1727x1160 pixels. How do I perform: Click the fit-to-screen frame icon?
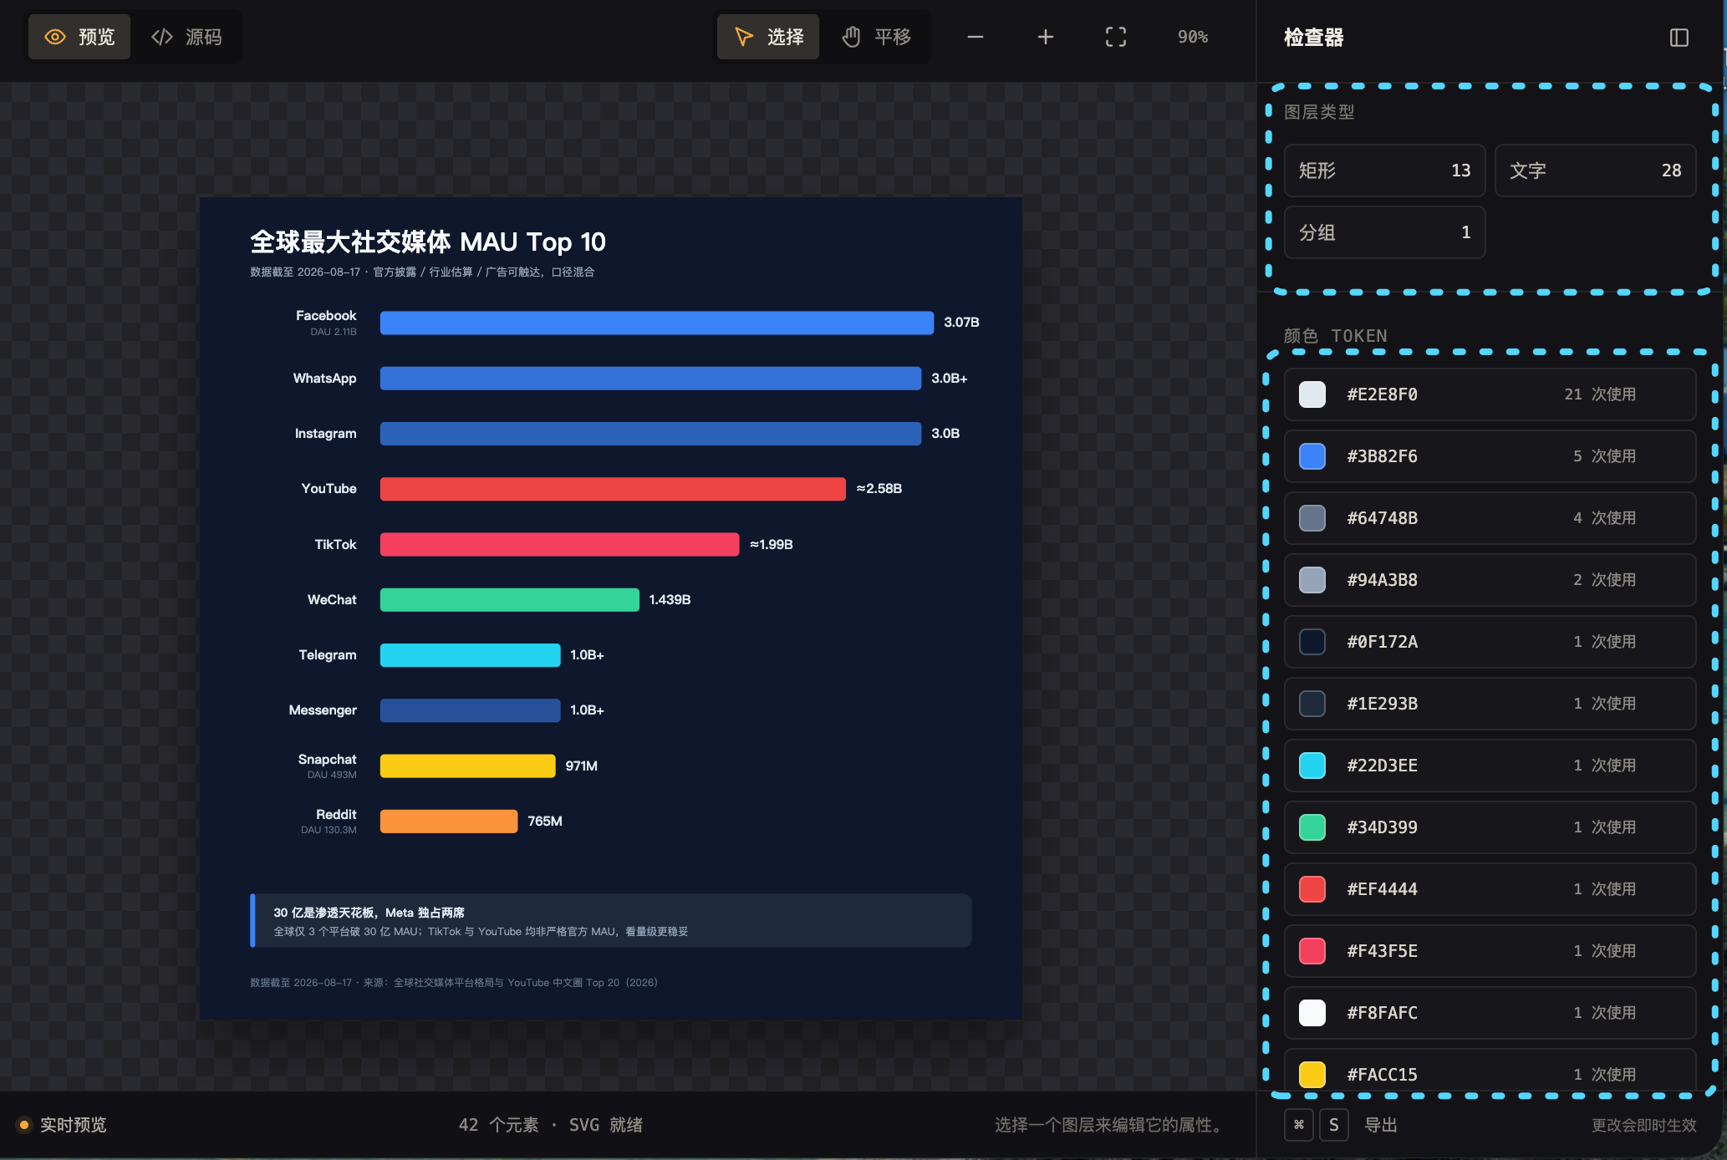1116,37
